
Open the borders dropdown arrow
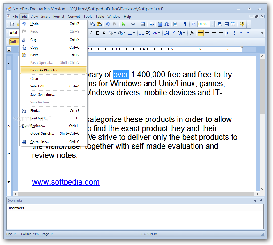point(134,33)
